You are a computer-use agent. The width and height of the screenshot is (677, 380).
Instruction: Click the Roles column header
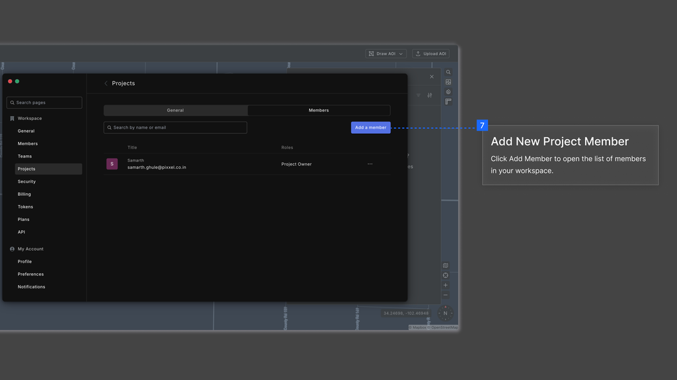pos(287,147)
